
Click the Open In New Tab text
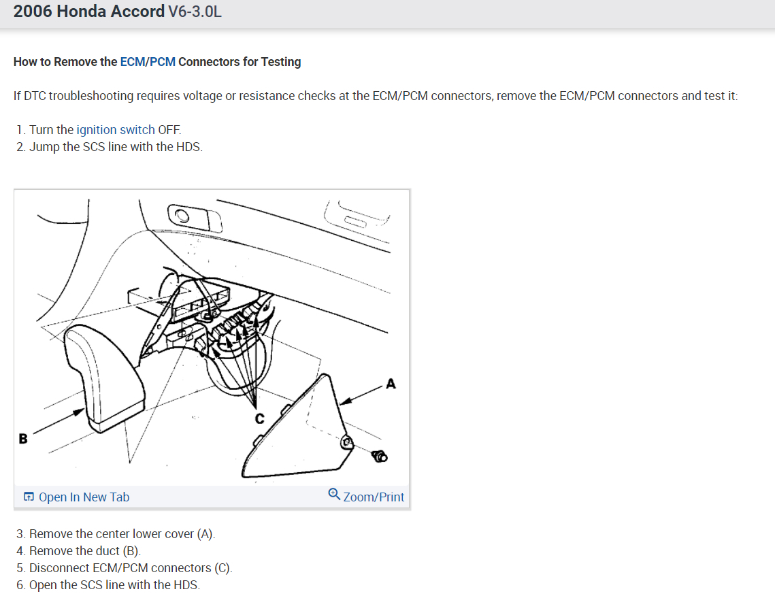coord(84,497)
